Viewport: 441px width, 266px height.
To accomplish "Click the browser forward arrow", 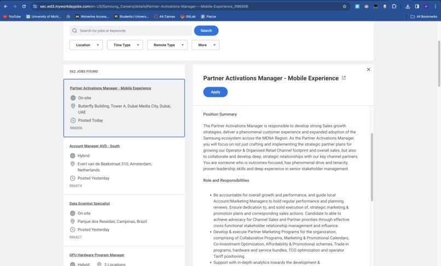I will 15,6.
